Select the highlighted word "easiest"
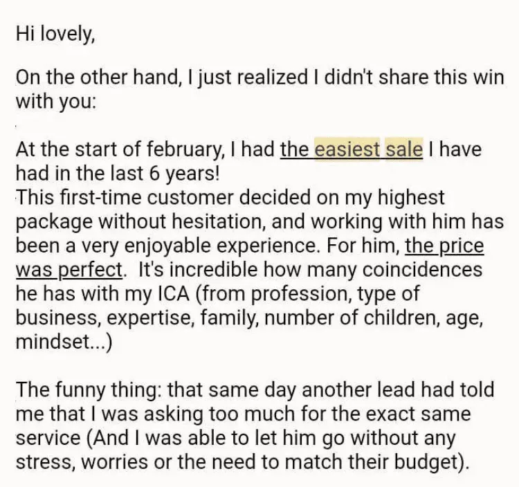The width and height of the screenshot is (519, 487). [x=347, y=149]
